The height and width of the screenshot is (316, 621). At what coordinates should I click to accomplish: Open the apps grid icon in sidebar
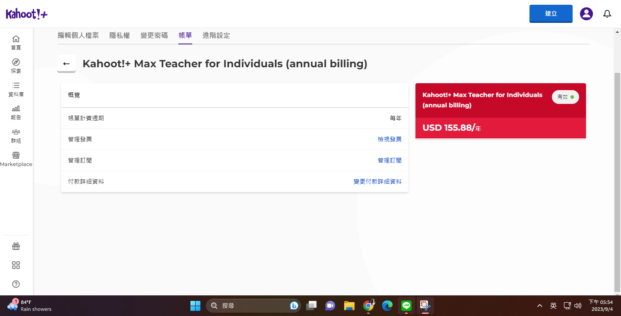click(16, 265)
